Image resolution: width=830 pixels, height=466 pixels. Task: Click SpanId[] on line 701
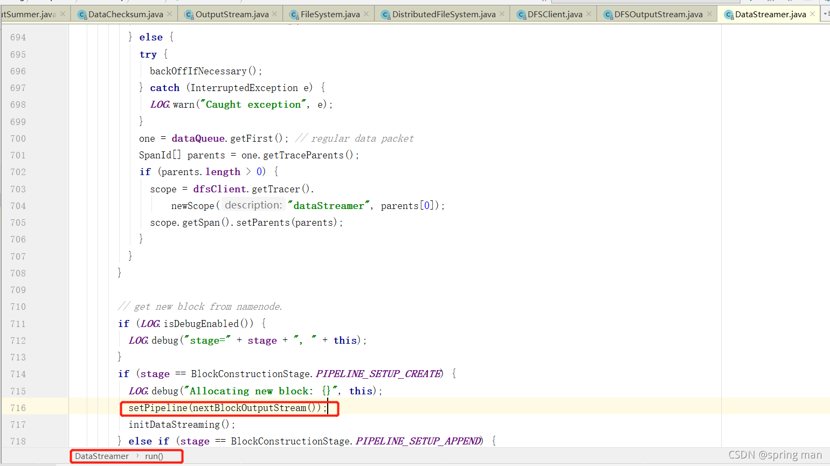(160, 155)
